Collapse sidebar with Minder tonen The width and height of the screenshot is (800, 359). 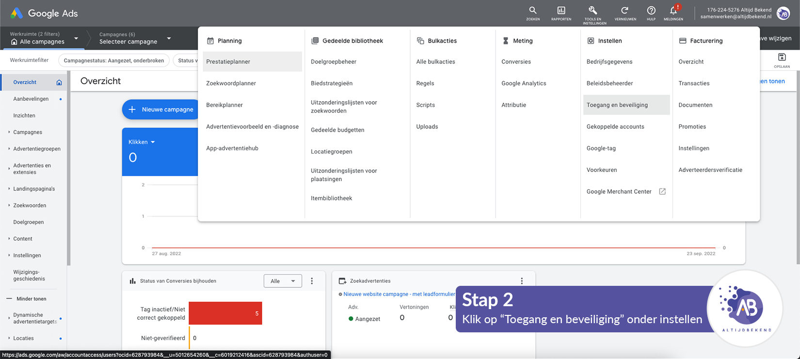(x=31, y=299)
